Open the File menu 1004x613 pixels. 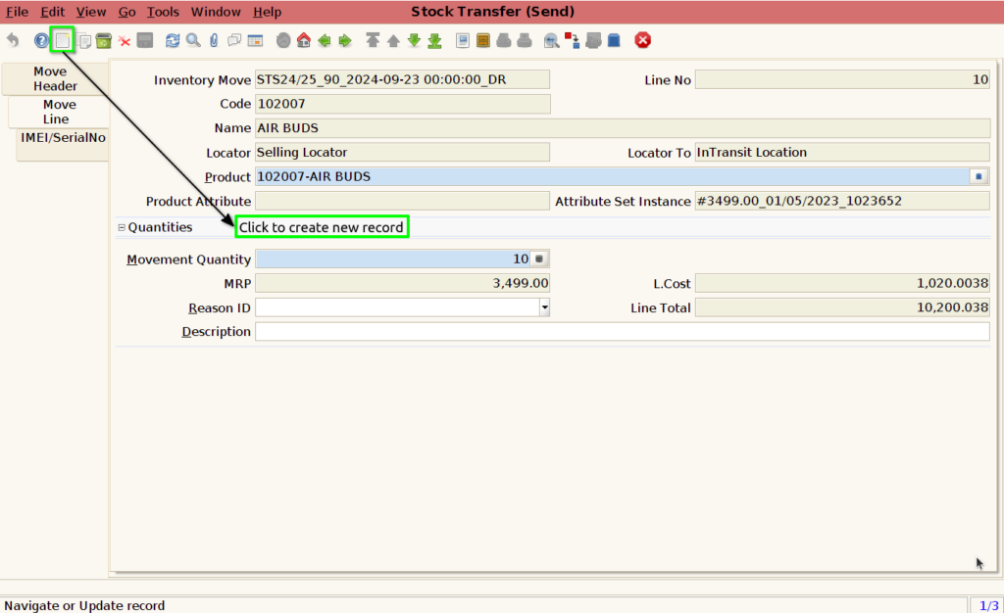(x=18, y=12)
